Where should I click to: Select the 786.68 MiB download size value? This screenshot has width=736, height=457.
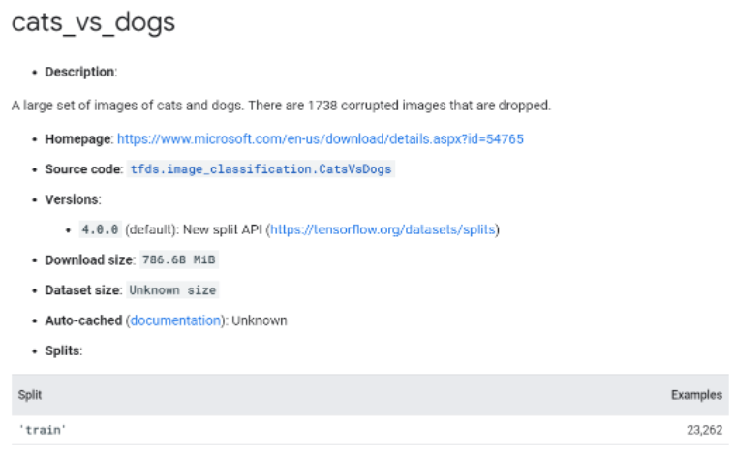(x=179, y=259)
